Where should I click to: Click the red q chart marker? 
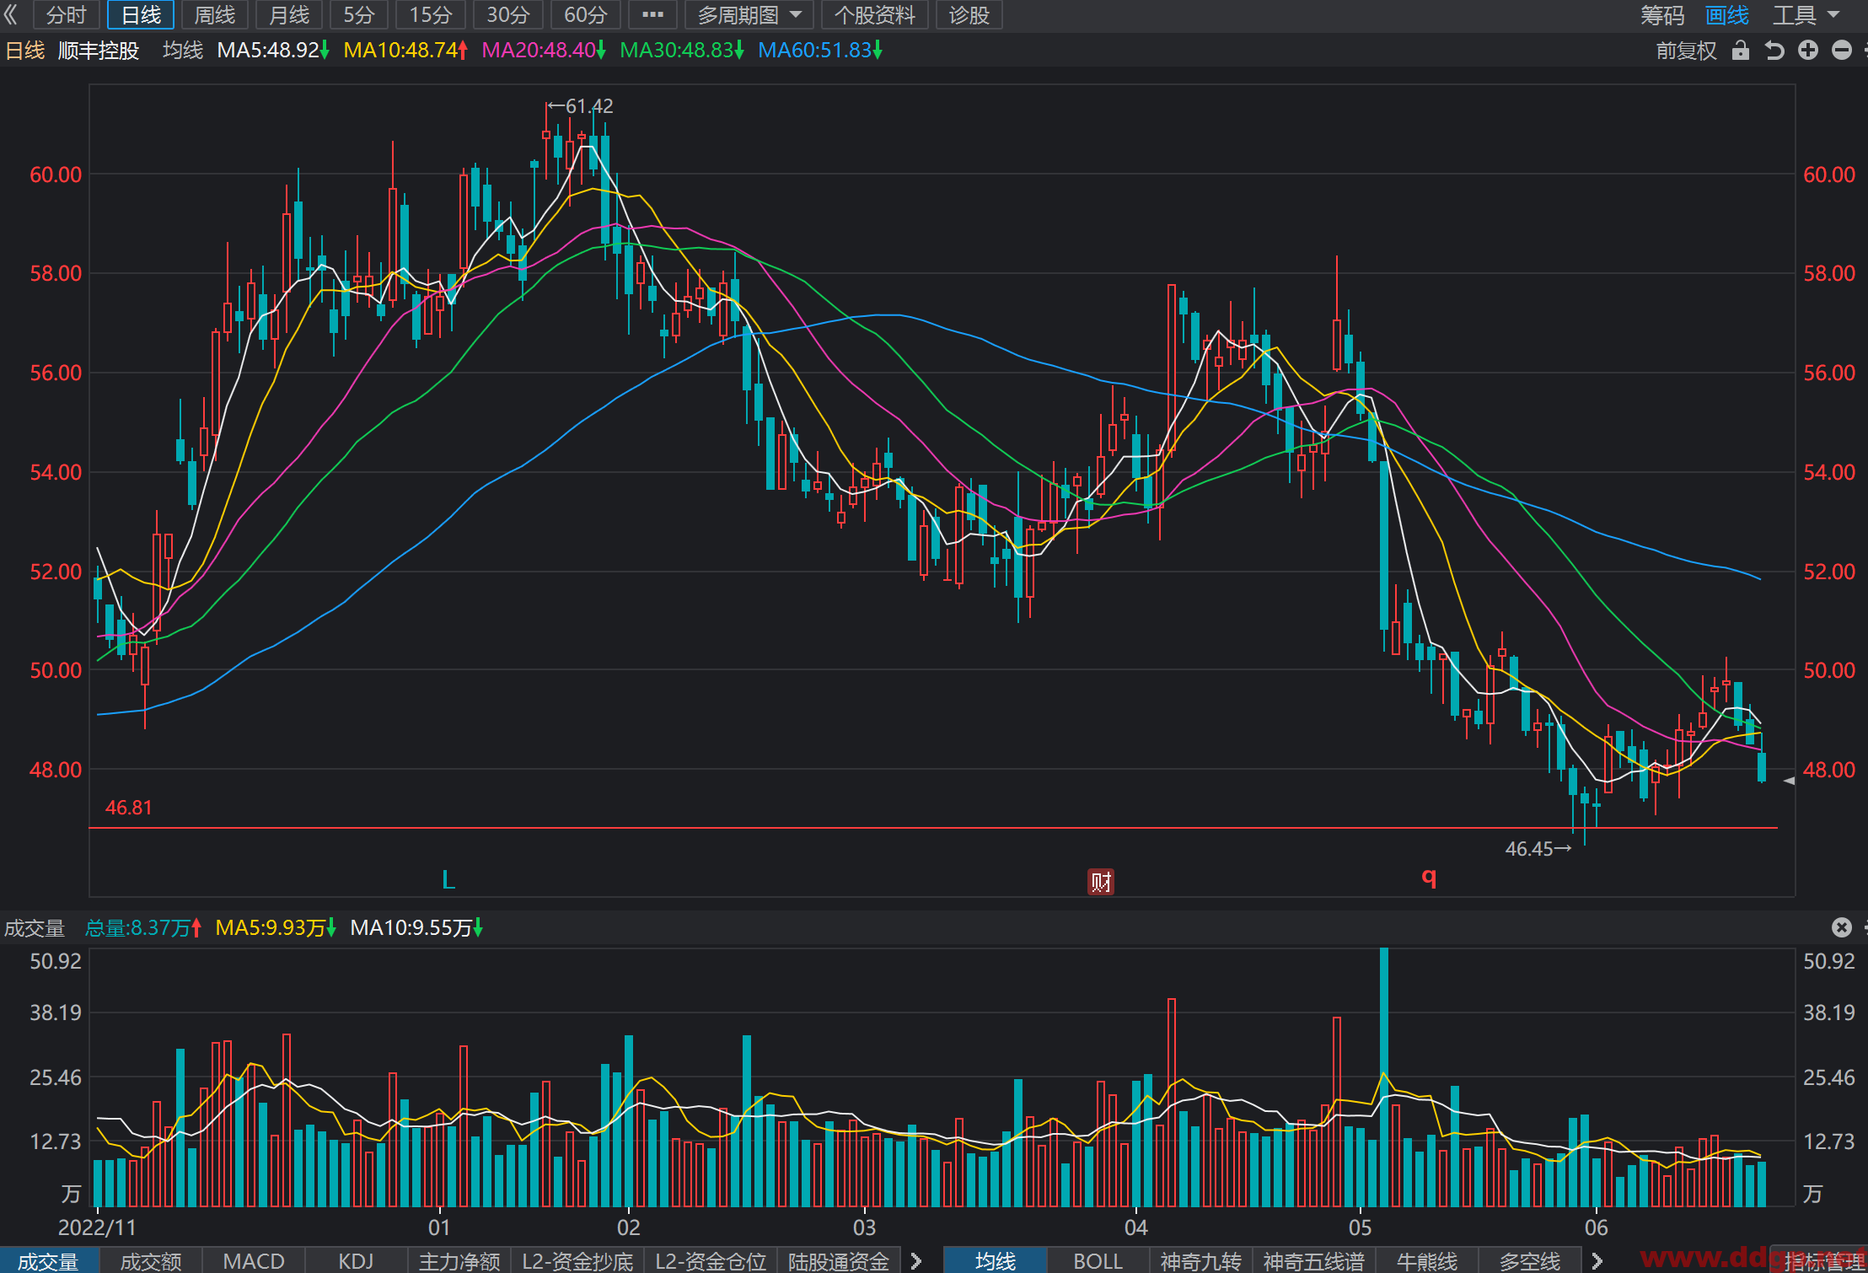1429,877
